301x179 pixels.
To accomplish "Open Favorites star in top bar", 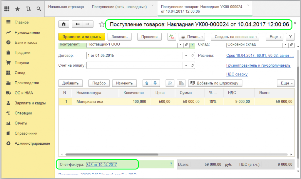I will [x=17, y=9].
